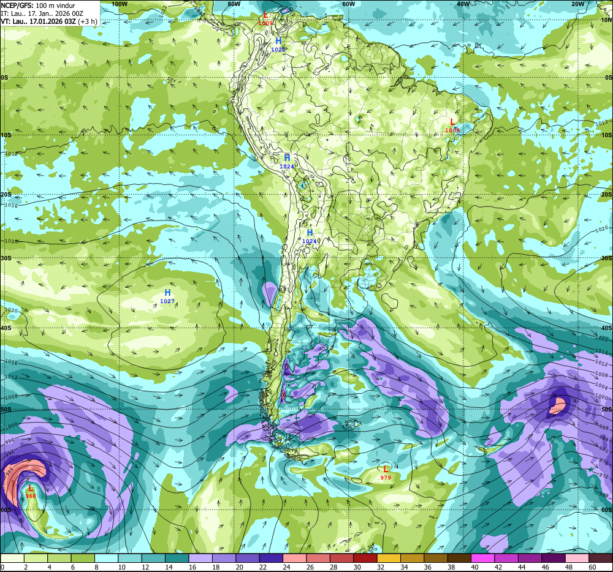Pick the 48–60 m/s pale pink legend swatch

[x=577, y=559]
